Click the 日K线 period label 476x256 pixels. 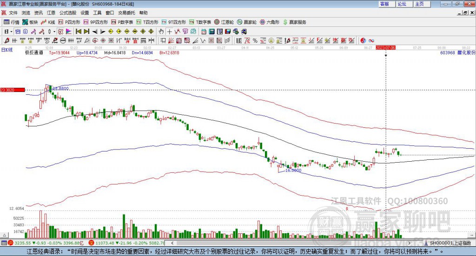(x=7, y=50)
